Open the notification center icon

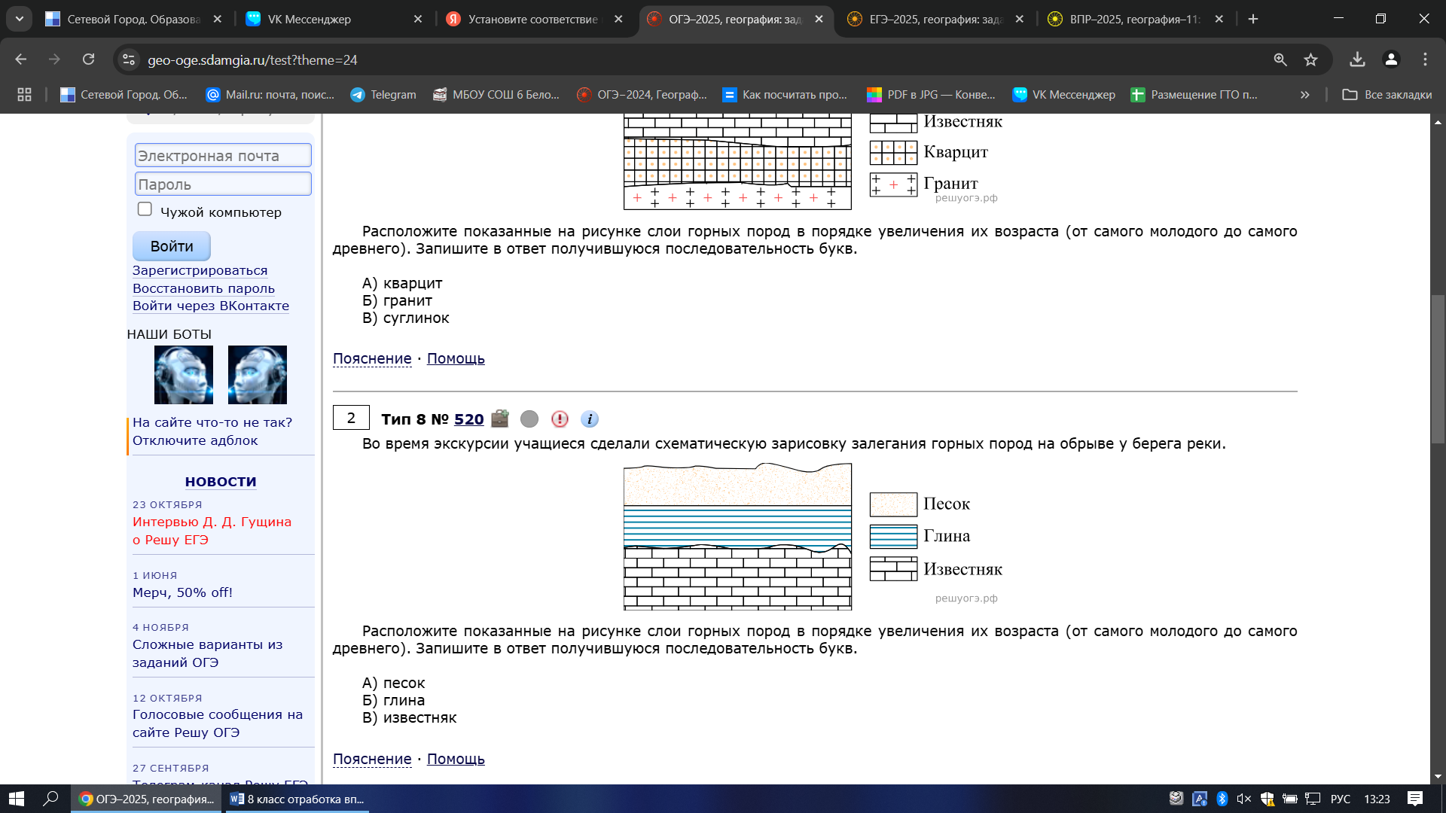(1414, 799)
